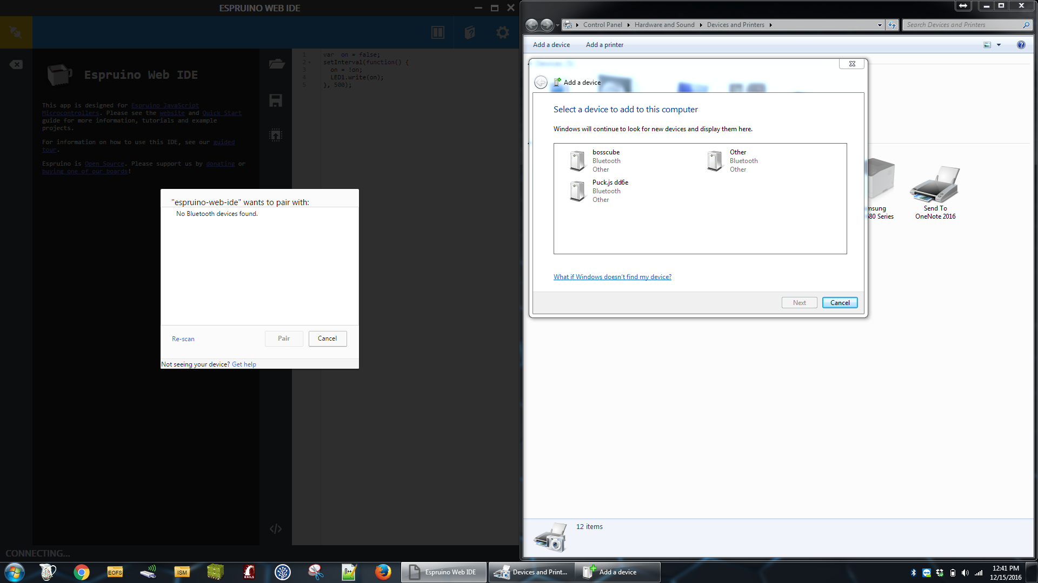
Task: Clear the terminal with the backspace icon
Action: pyautogui.click(x=16, y=65)
